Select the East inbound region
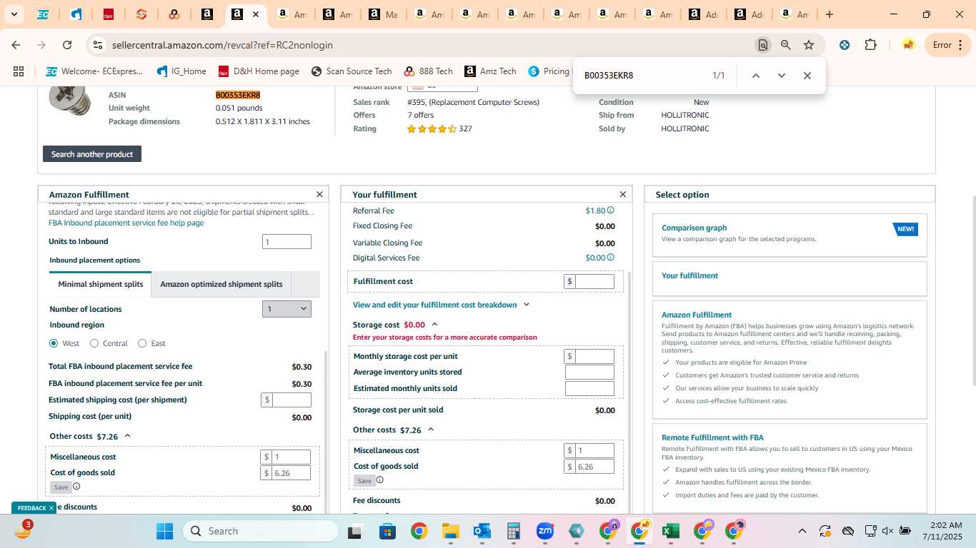The image size is (976, 548). click(x=142, y=343)
